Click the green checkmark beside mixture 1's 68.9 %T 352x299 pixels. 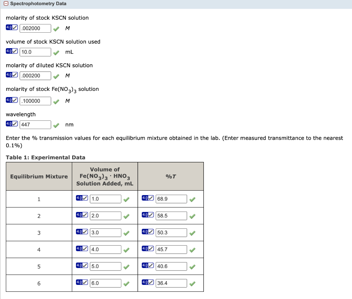tap(192, 199)
